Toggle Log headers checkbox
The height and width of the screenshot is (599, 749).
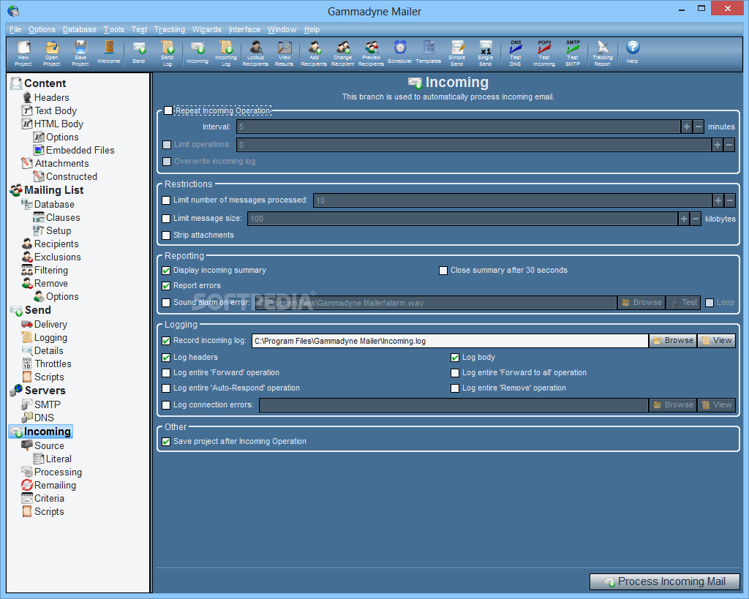pos(166,358)
